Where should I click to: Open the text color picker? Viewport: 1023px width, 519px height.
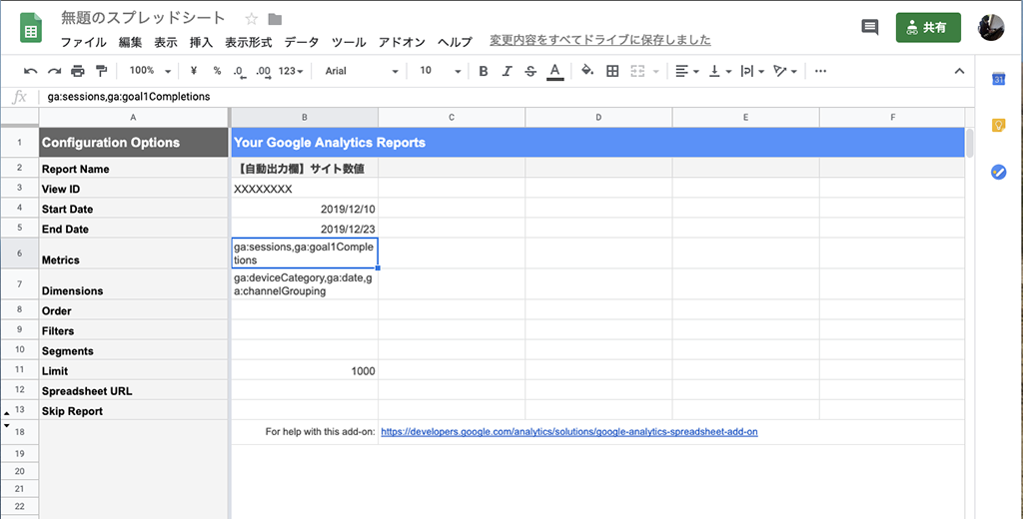(554, 71)
